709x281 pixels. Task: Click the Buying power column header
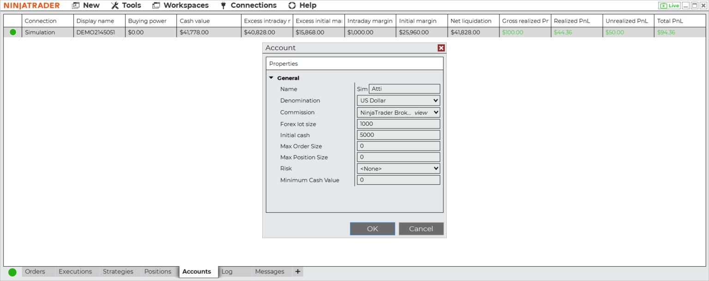pos(151,21)
